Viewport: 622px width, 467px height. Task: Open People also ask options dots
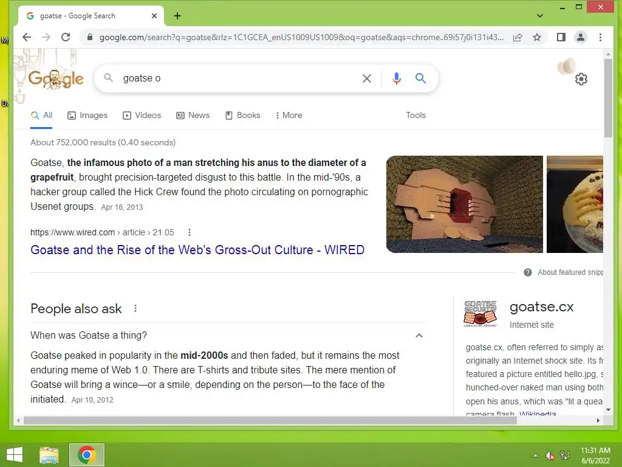pos(135,308)
